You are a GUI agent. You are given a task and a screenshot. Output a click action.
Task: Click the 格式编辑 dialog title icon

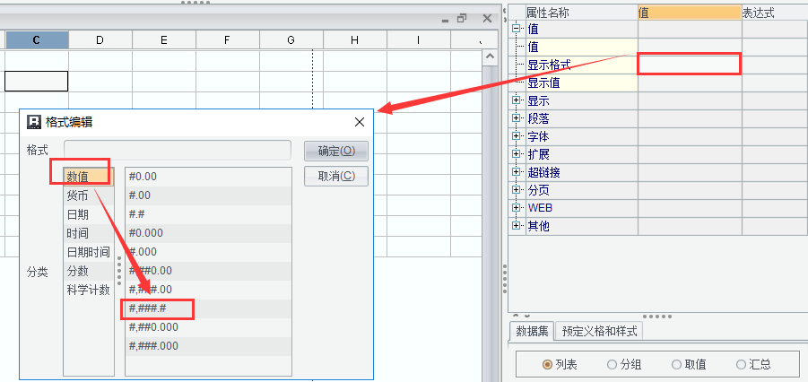point(34,122)
